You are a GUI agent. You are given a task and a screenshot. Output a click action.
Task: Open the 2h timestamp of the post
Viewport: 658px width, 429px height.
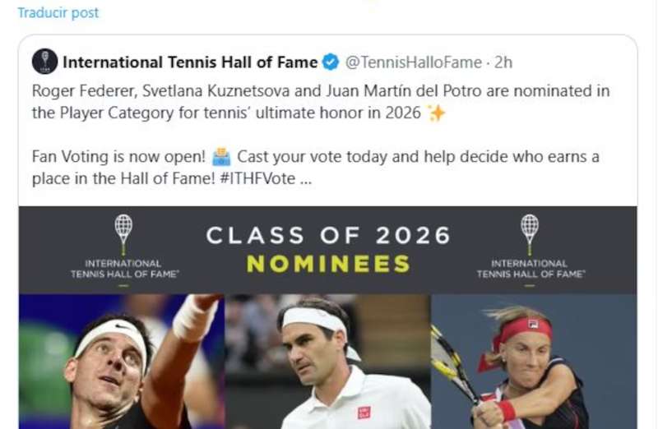[x=503, y=62]
